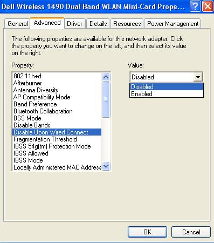Click the Help question mark icon in title bar
Viewport: 214px width, 243px height.
195,6
